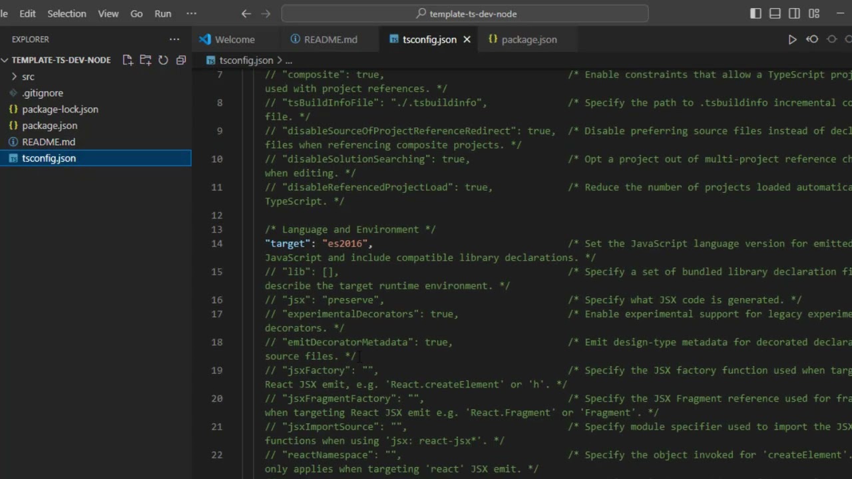Image resolution: width=852 pixels, height=479 pixels.
Task: Close the tsconfig.json tab
Action: click(467, 39)
